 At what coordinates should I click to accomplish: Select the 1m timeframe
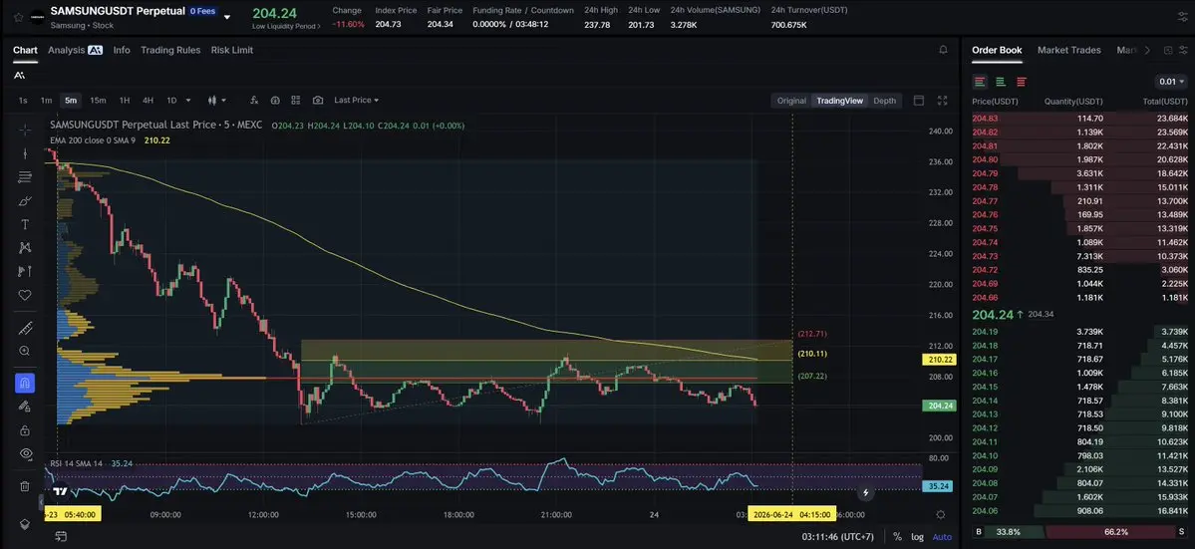click(x=46, y=101)
